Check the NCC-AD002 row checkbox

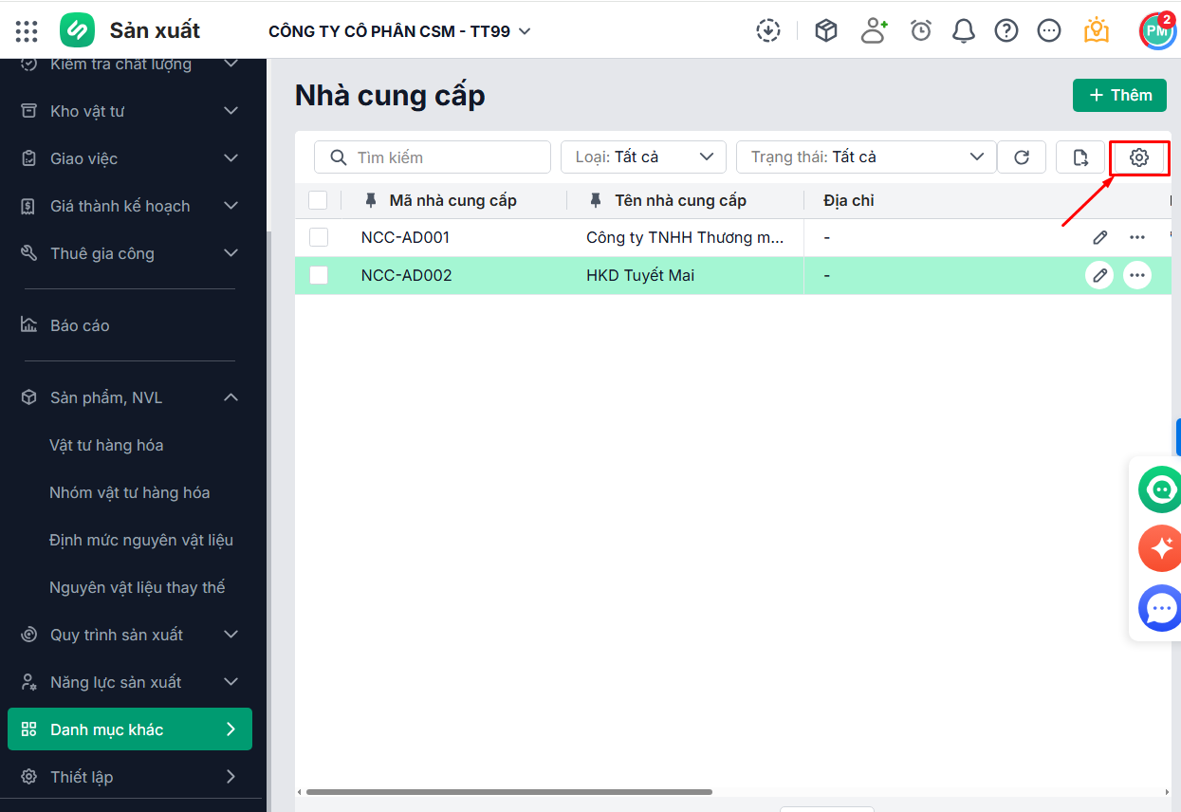pyautogui.click(x=319, y=275)
